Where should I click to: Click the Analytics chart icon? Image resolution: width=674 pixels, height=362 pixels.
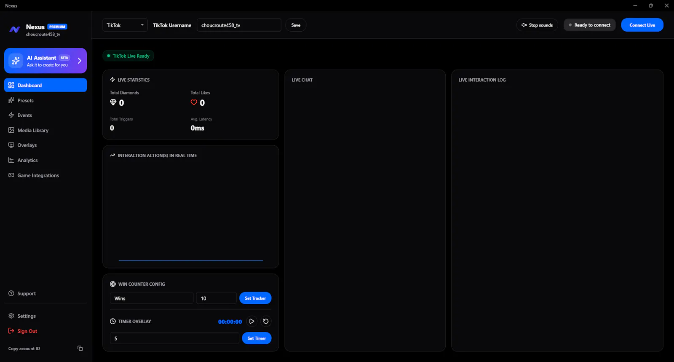tap(11, 160)
